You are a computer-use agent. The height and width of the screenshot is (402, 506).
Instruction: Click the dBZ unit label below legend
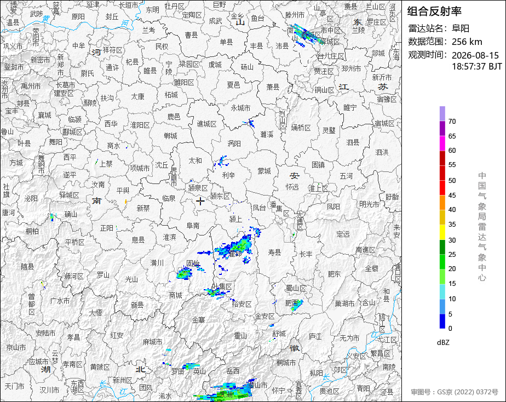click(x=443, y=343)
